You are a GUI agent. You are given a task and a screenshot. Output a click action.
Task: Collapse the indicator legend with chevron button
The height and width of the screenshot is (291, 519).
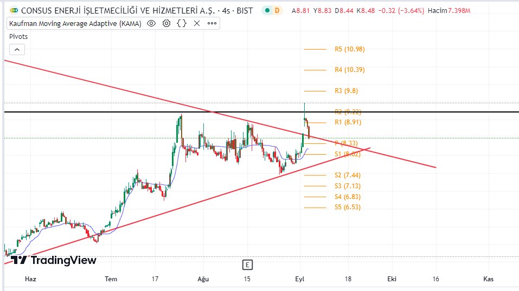click(x=17, y=50)
